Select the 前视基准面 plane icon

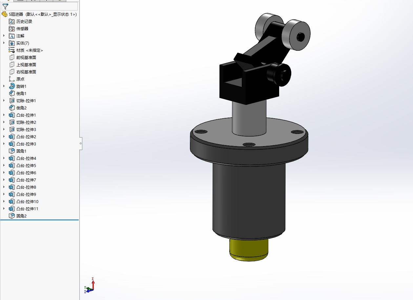(12, 57)
